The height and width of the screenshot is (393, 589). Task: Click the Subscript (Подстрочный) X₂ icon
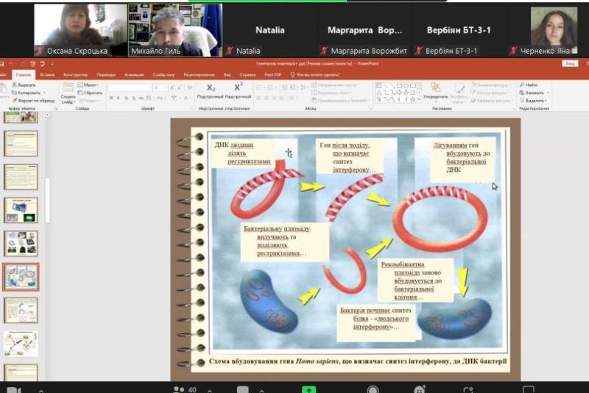(x=211, y=88)
